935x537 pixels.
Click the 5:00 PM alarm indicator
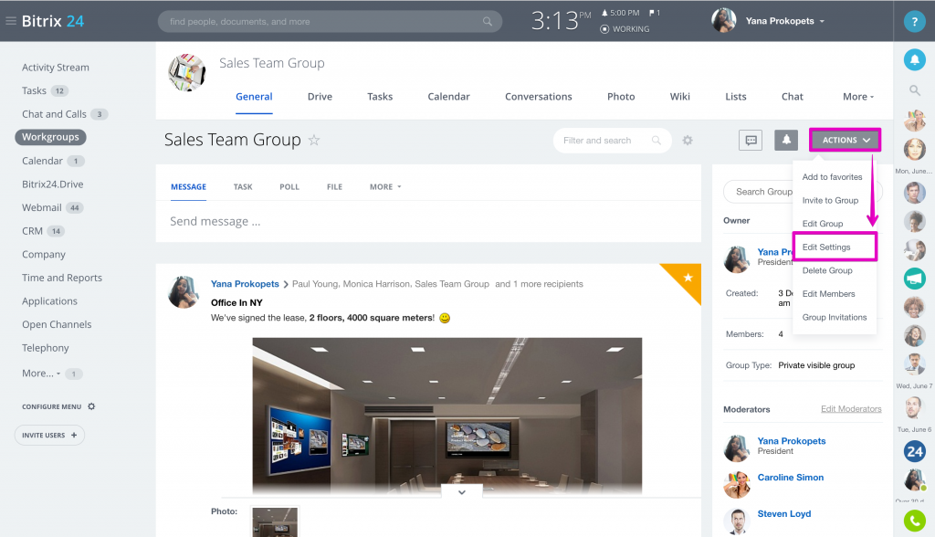click(x=620, y=13)
